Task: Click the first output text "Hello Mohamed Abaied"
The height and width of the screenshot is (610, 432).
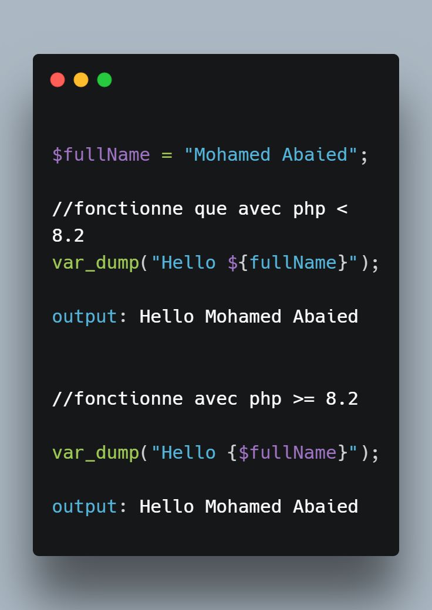Action: click(x=249, y=316)
